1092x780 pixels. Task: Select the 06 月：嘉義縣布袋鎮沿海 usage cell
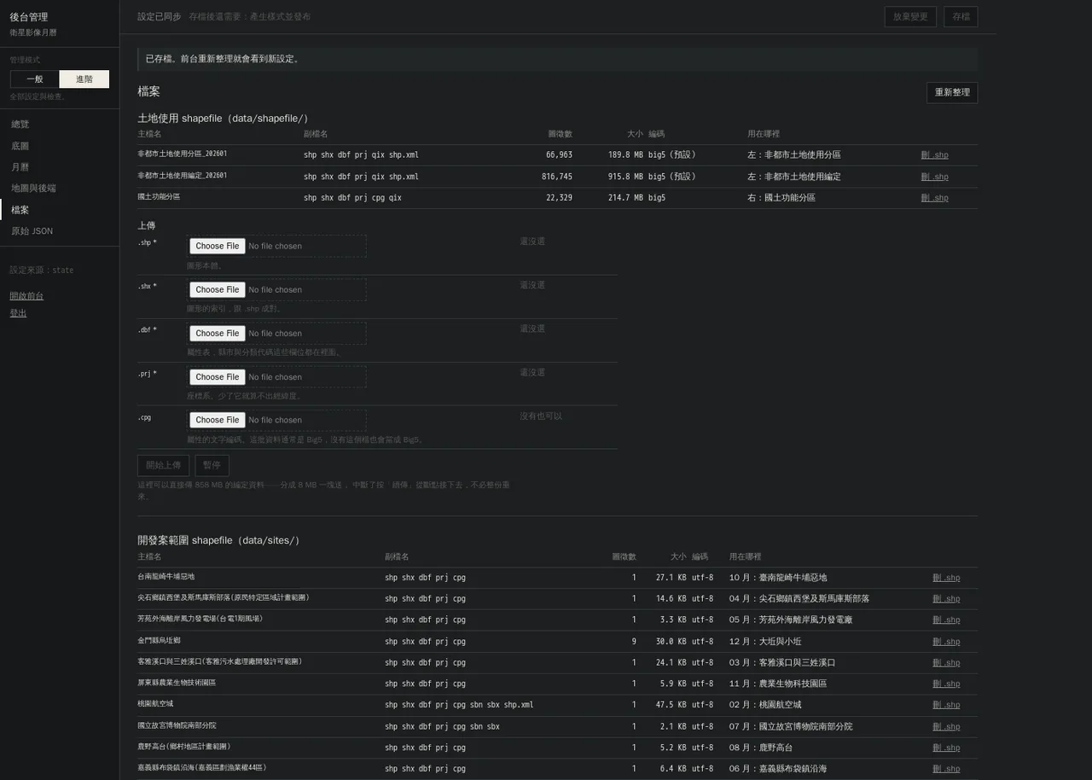pyautogui.click(x=778, y=769)
